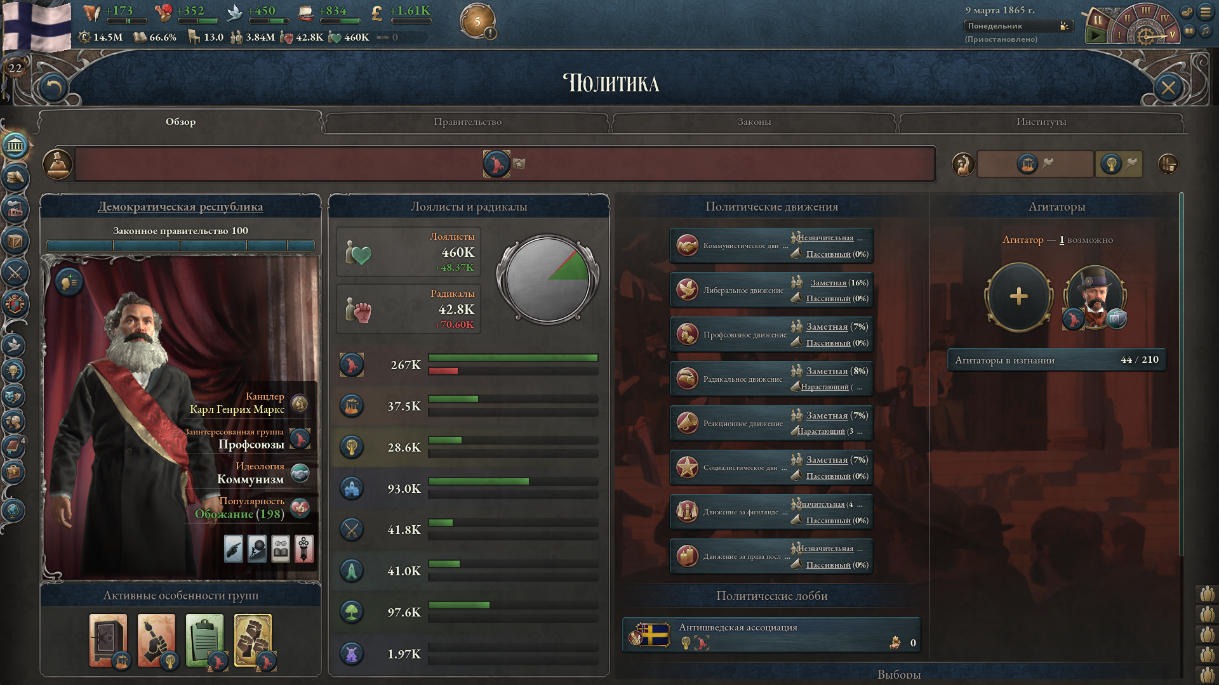Open the main menu hamburger button

tap(1204, 12)
